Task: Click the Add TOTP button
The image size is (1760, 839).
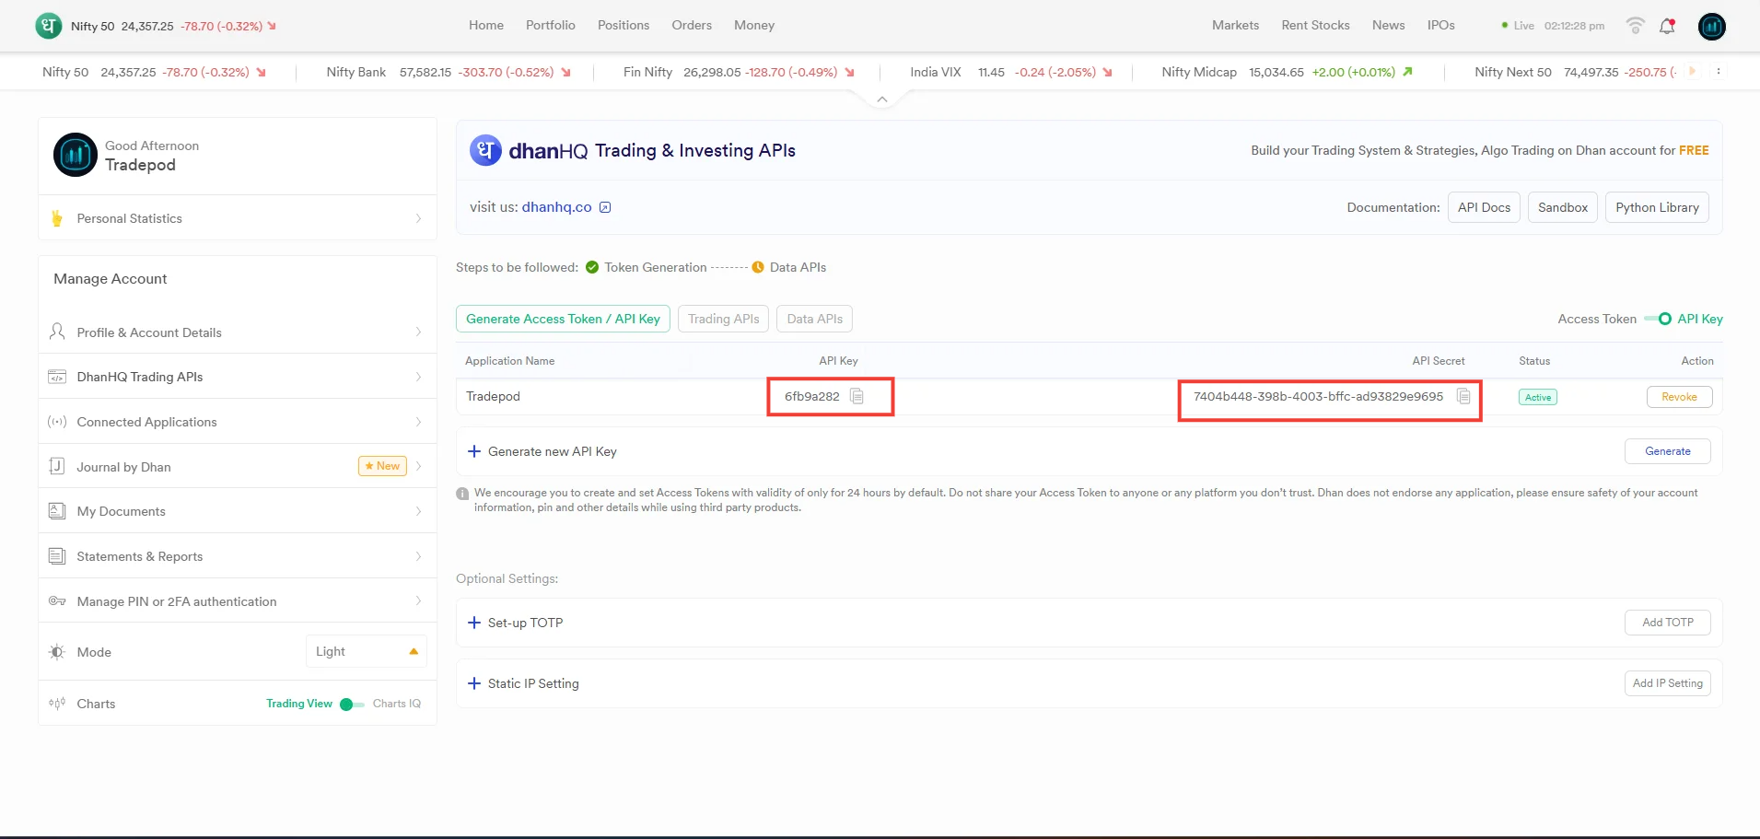Action: (1668, 623)
